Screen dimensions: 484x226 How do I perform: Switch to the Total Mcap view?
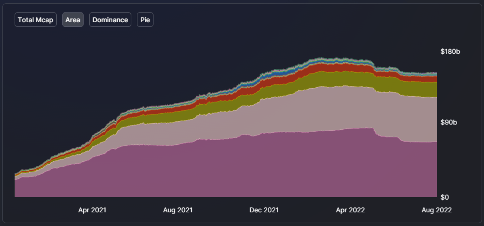tap(36, 20)
